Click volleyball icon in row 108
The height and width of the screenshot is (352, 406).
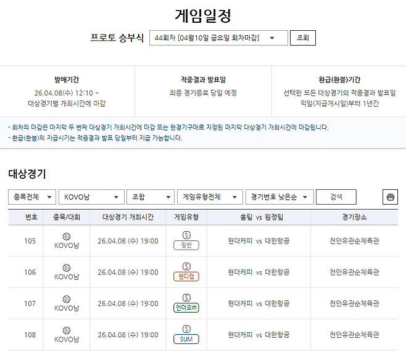click(x=67, y=330)
